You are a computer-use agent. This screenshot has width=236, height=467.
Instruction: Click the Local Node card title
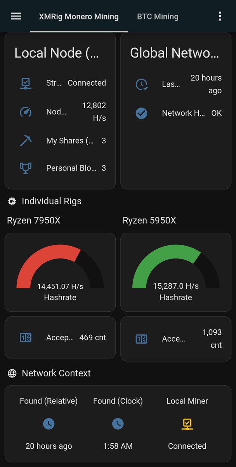coord(57,53)
